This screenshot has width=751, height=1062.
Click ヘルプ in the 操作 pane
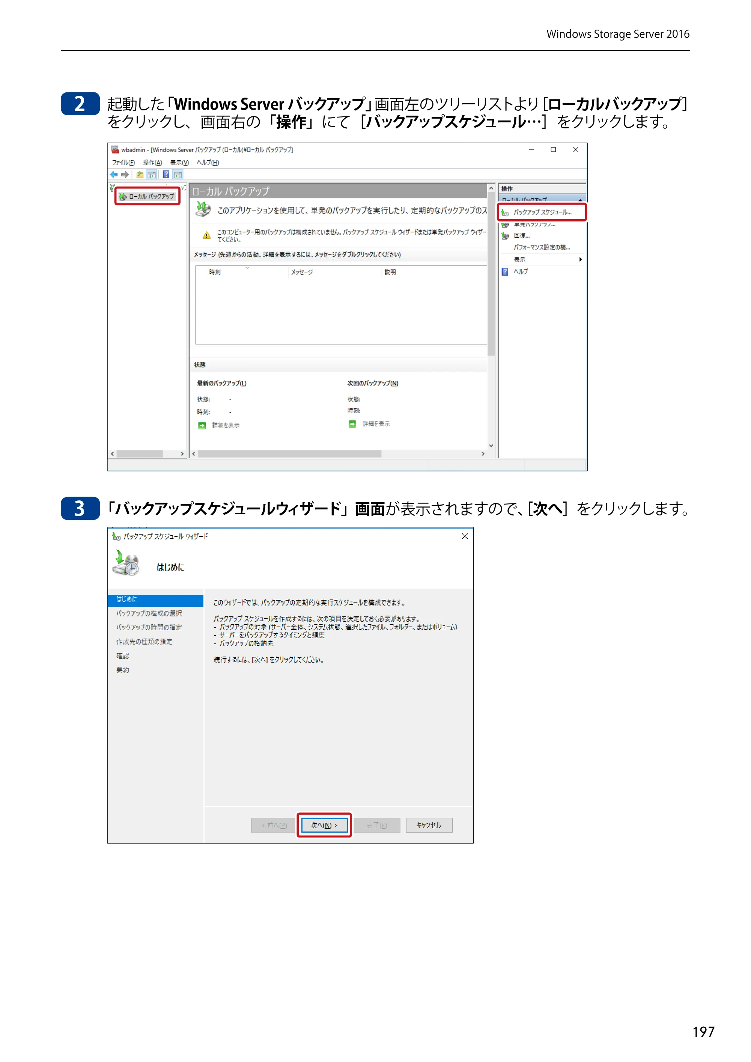(521, 271)
